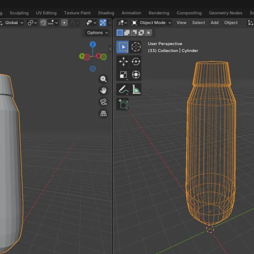
Task: Open pivot point dropdown
Action: coord(32,23)
